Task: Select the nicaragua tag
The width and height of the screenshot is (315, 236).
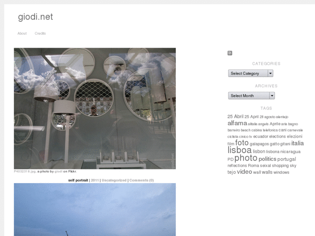Action: 290,152
